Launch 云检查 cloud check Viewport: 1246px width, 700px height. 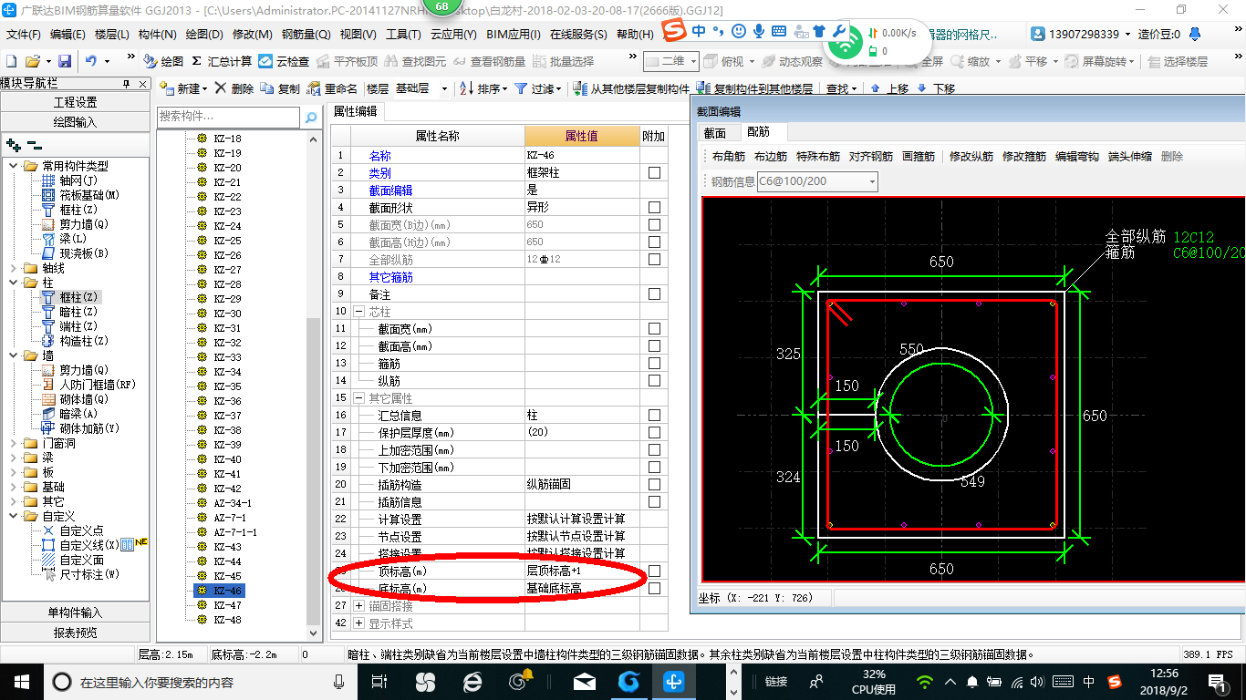coord(284,61)
